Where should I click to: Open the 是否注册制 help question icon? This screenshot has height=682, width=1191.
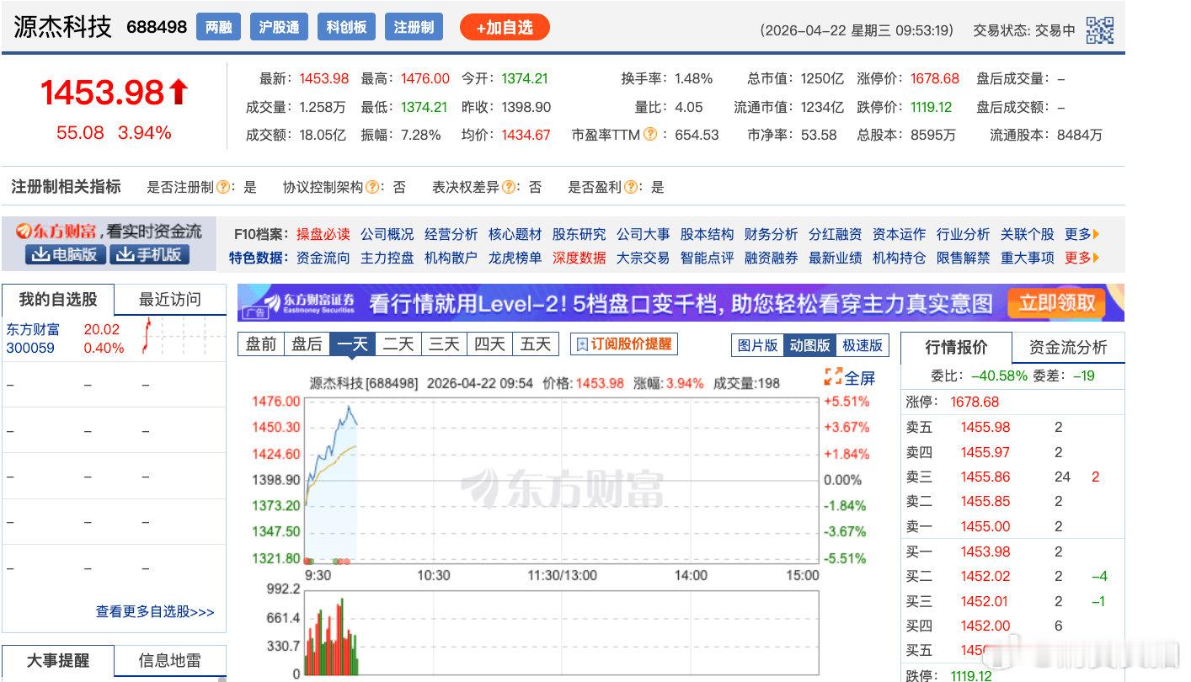click(x=223, y=187)
